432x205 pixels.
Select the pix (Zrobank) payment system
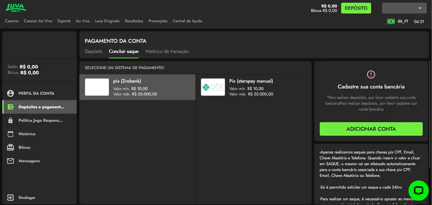tap(137, 87)
